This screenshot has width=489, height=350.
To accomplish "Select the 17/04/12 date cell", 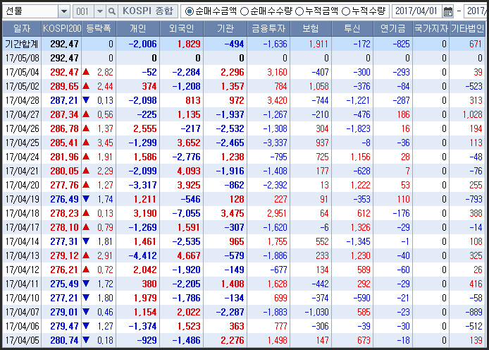I will (22, 270).
